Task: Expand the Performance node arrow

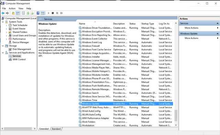Action: tap(6, 39)
